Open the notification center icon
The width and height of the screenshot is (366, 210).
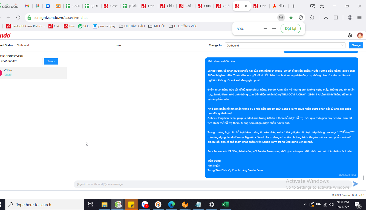[x=358, y=205]
